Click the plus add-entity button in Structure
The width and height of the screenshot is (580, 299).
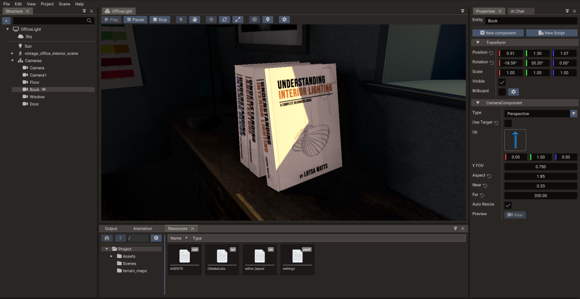coord(6,21)
